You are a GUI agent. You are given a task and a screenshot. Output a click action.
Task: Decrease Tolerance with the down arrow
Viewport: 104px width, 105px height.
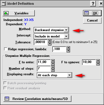pyautogui.click(x=50, y=44)
